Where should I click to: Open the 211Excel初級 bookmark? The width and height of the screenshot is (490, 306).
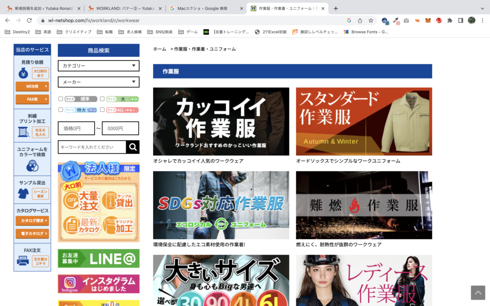271,32
